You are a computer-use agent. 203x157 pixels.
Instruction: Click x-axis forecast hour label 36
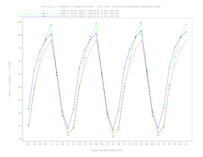(x=96, y=144)
